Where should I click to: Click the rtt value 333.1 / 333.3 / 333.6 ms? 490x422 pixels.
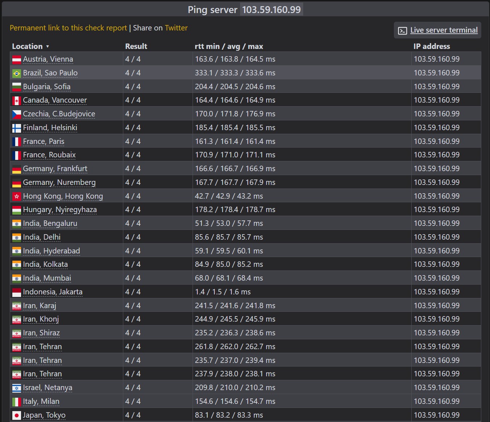coord(235,73)
